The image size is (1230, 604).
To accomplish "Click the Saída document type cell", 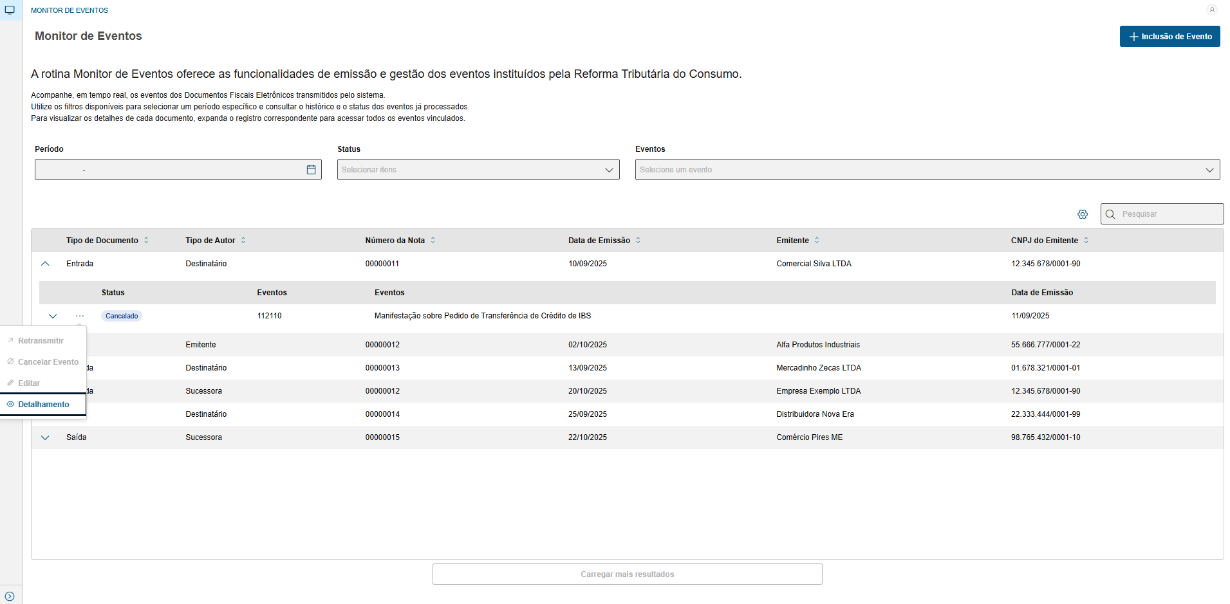I will point(77,437).
